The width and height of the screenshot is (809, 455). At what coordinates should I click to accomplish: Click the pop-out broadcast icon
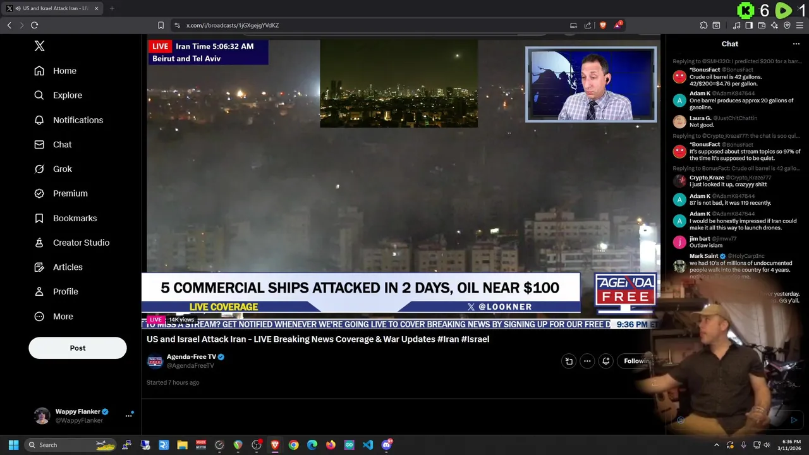point(569,361)
